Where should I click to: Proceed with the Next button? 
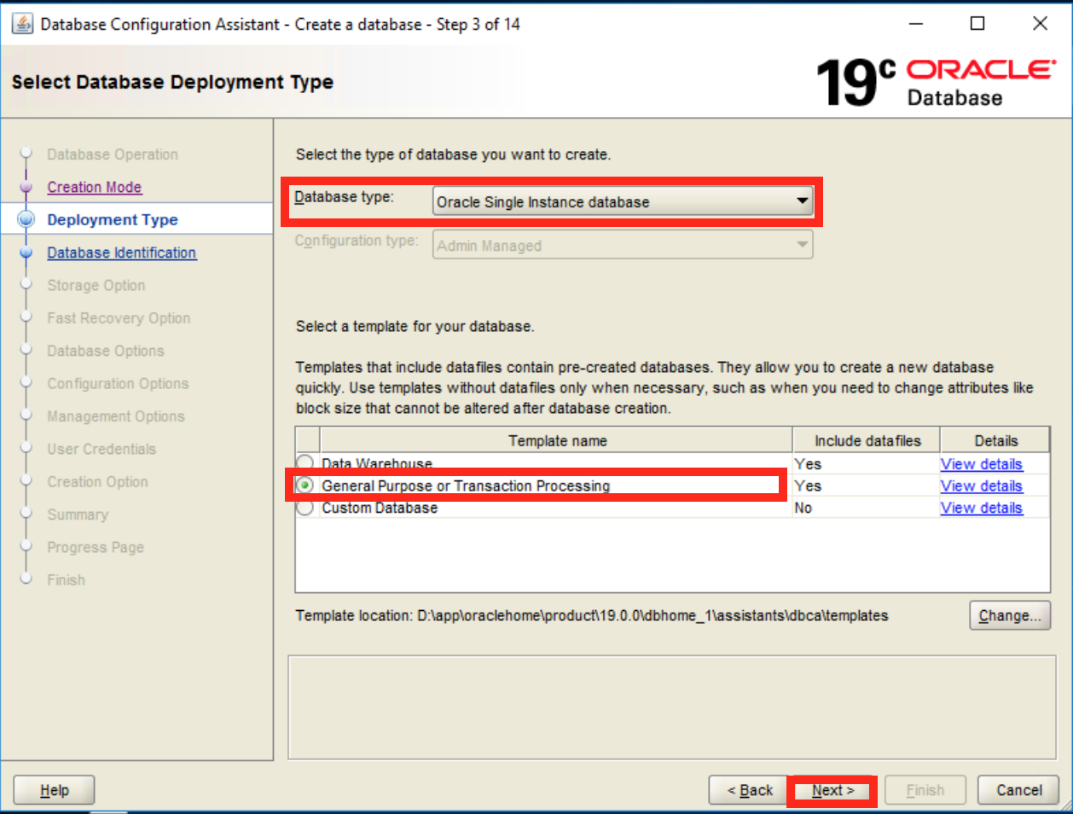tap(832, 790)
